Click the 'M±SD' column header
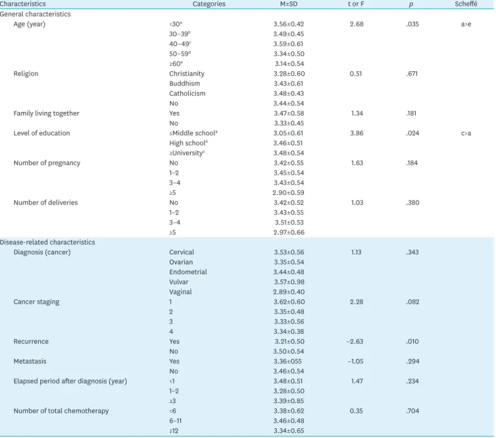 [288, 4]
